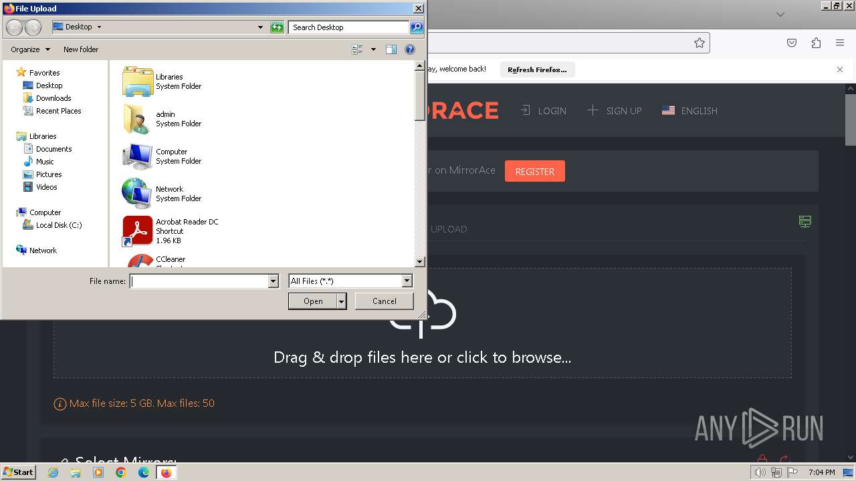
Task: Toggle the preview pane icon
Action: (x=391, y=49)
